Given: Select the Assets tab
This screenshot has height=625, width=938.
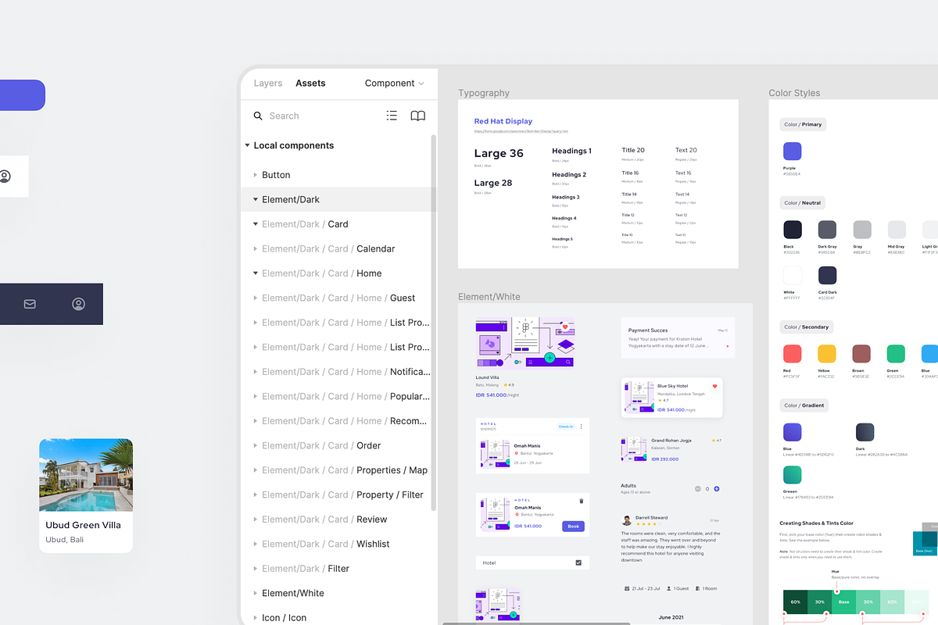Looking at the screenshot, I should pyautogui.click(x=310, y=83).
